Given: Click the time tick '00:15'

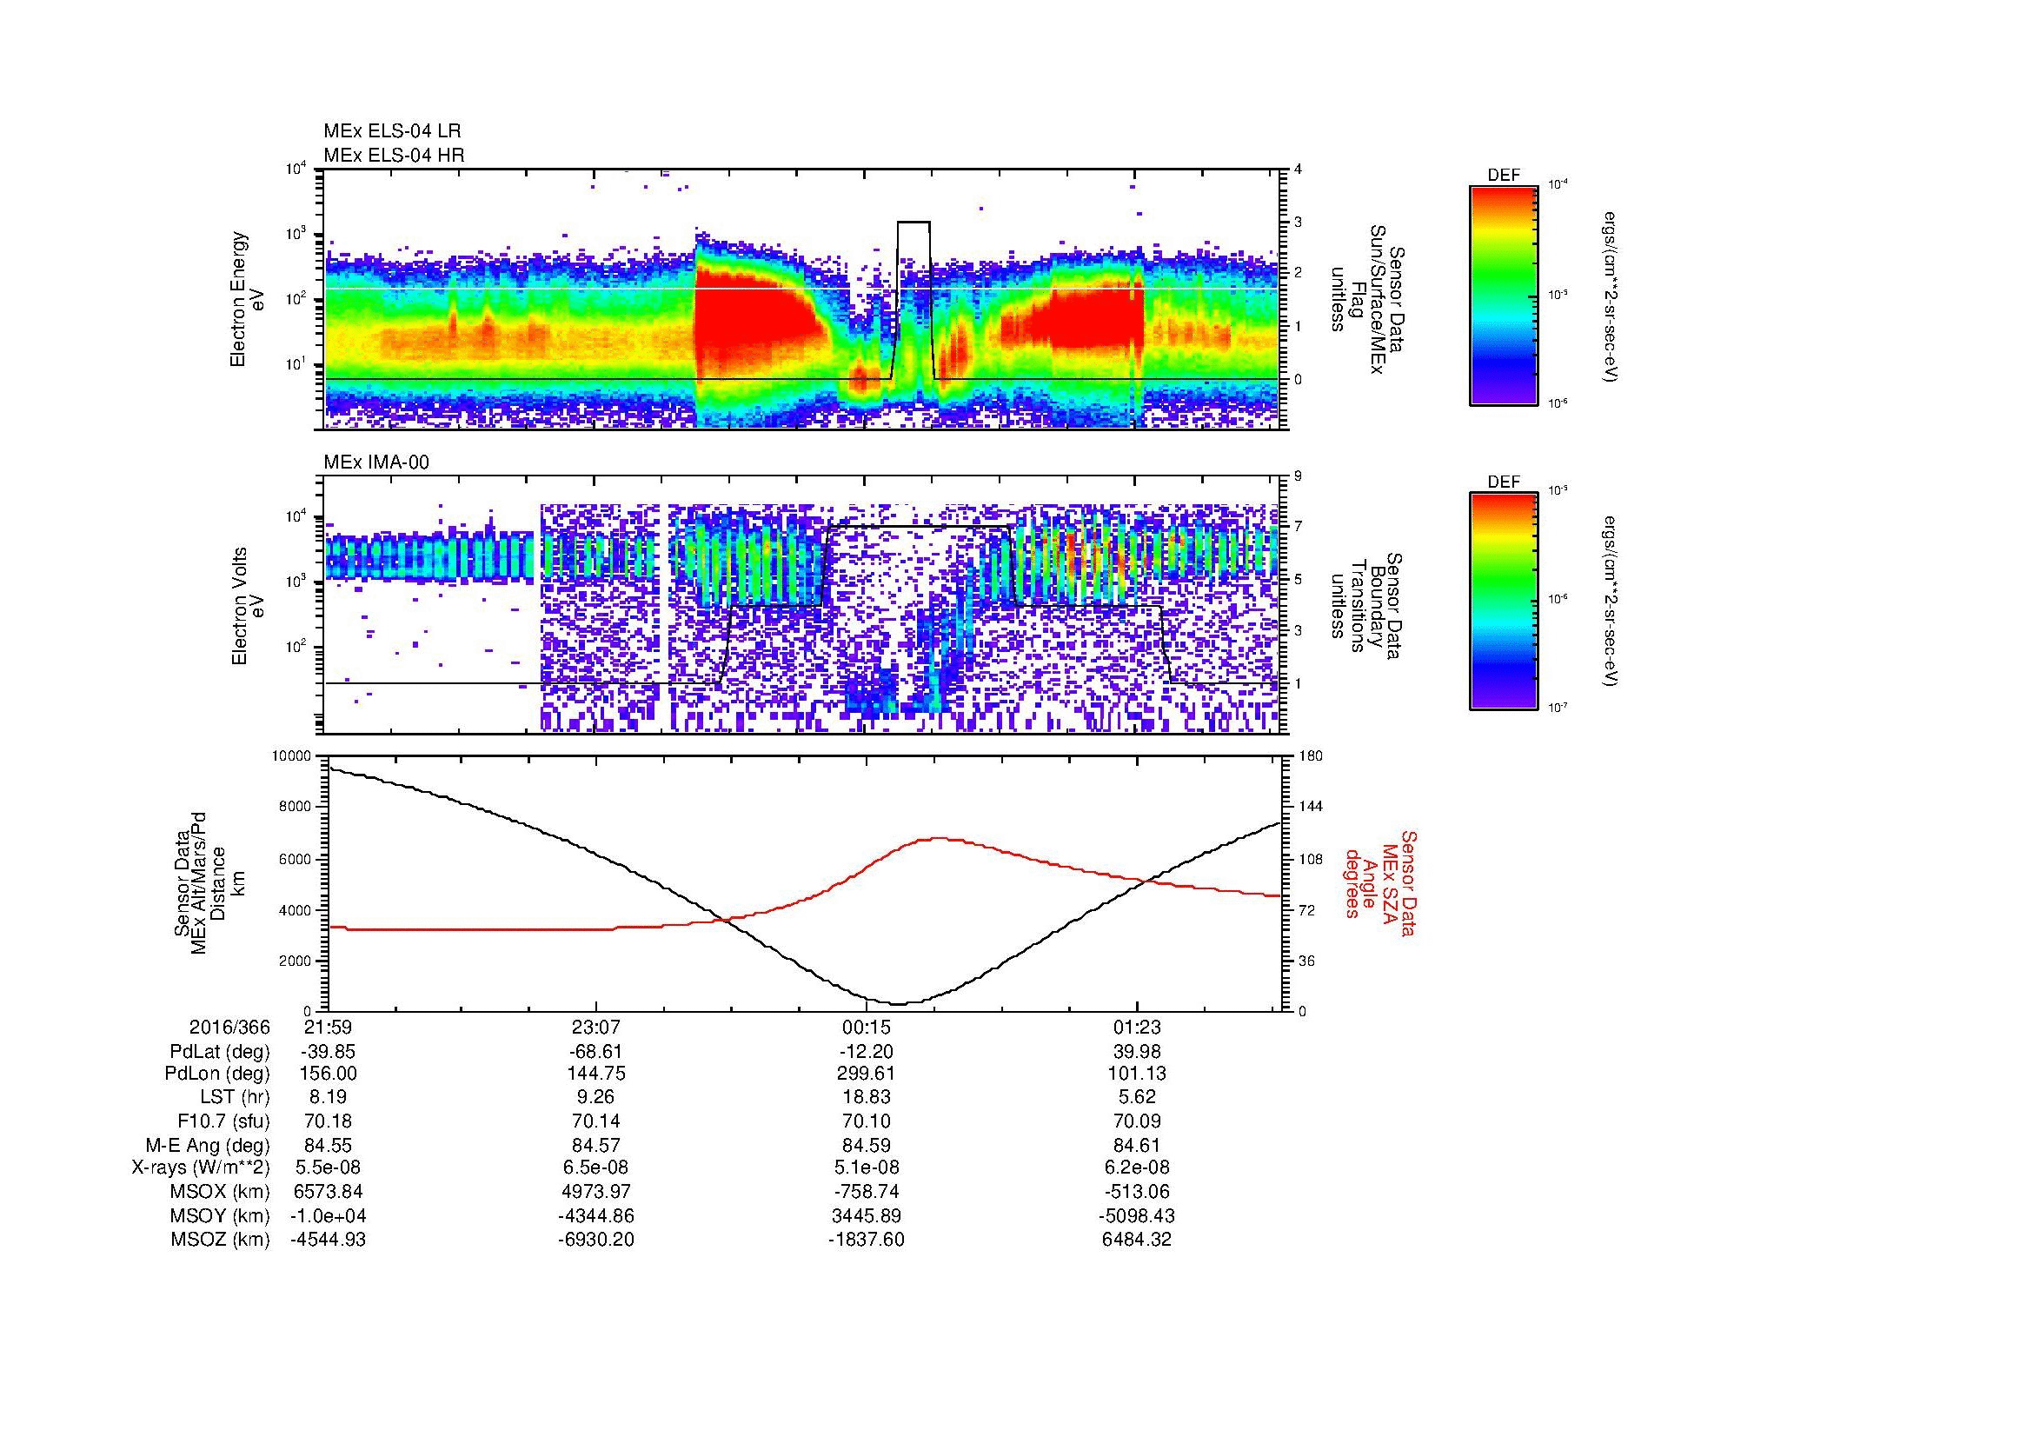Looking at the screenshot, I should click(866, 1027).
